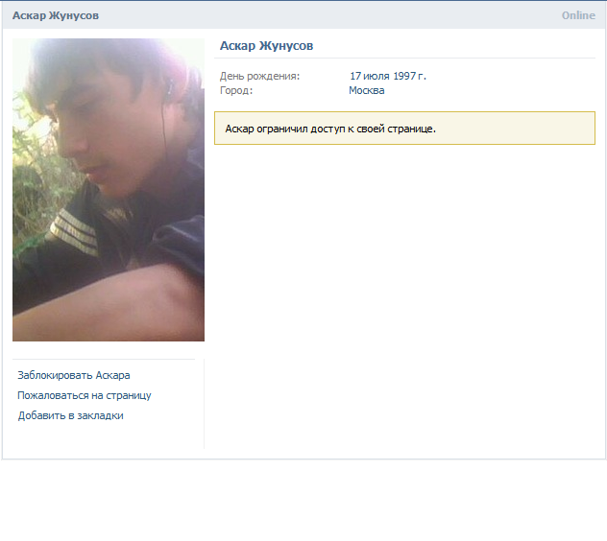The width and height of the screenshot is (607, 541).
Task: Click the birthday date 17 июля 1997 г.
Action: point(387,76)
